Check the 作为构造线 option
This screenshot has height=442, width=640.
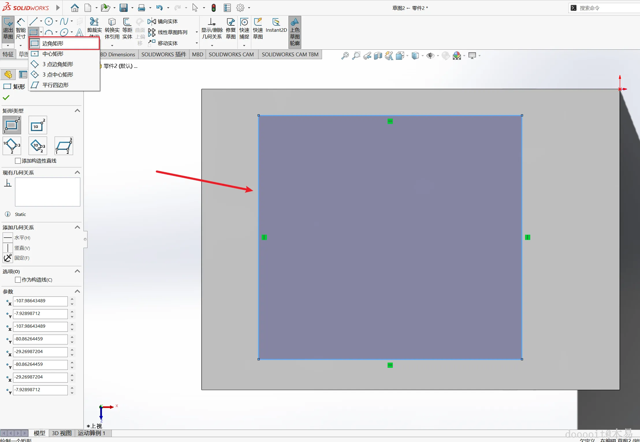click(18, 280)
